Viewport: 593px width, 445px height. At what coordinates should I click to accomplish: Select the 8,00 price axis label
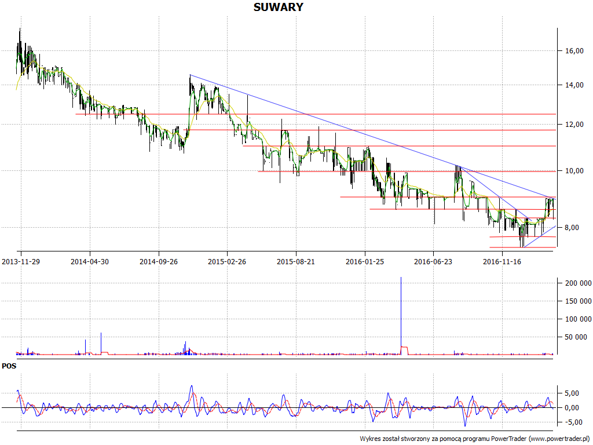tap(572, 227)
